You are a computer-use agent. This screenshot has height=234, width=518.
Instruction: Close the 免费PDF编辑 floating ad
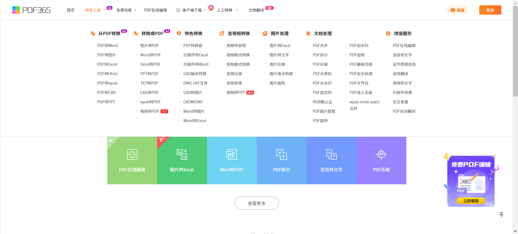tap(494, 156)
